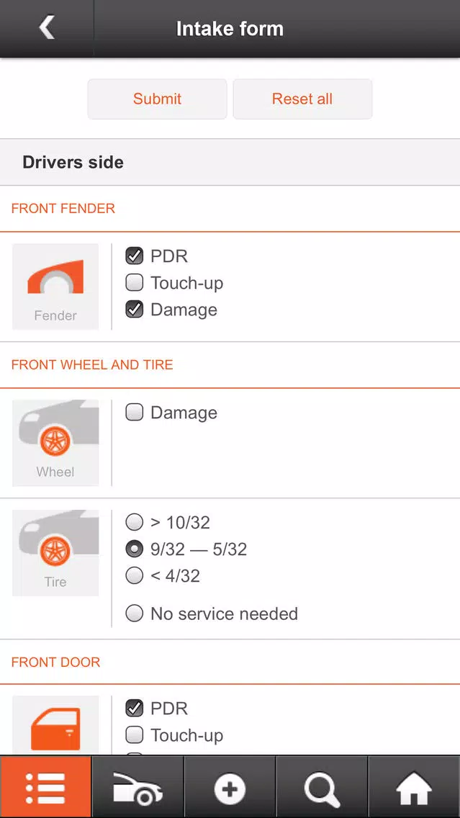Go to the home icon

[x=414, y=787]
